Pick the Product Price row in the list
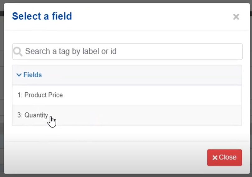252x177 pixels. [127, 95]
